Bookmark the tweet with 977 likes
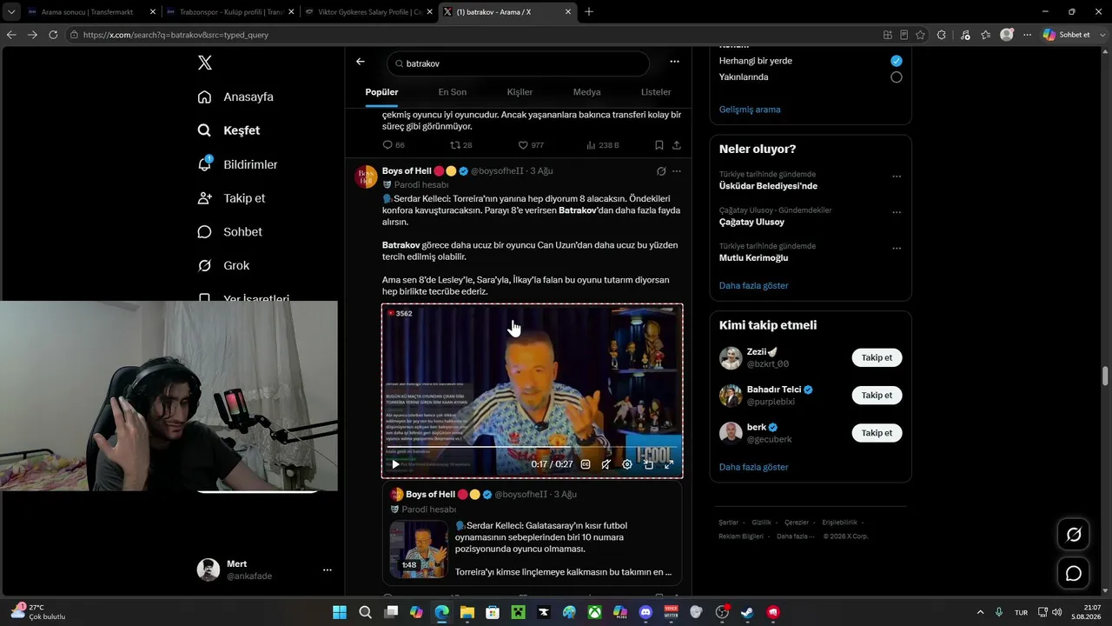1112x626 pixels. click(x=659, y=145)
